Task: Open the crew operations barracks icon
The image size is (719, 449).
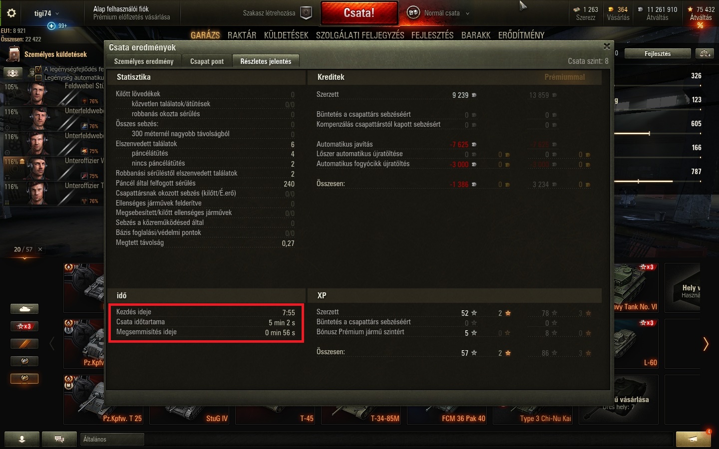Action: point(13,73)
